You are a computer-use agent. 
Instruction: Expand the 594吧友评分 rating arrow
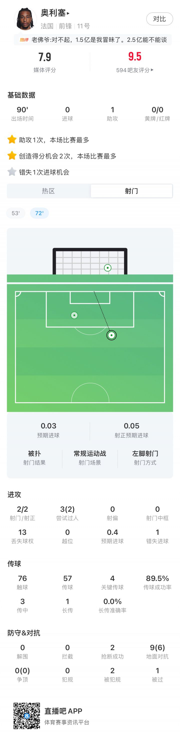coord(152,70)
